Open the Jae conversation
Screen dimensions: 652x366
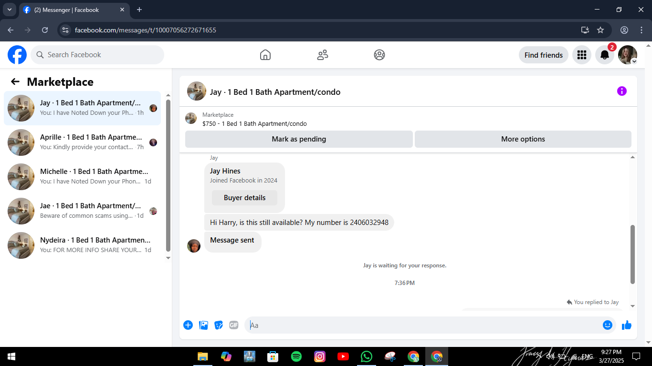tap(83, 211)
